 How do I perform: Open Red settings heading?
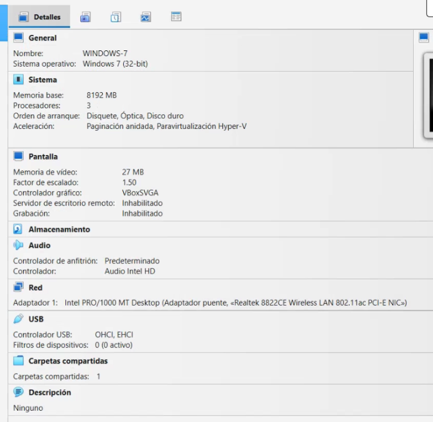click(x=35, y=288)
